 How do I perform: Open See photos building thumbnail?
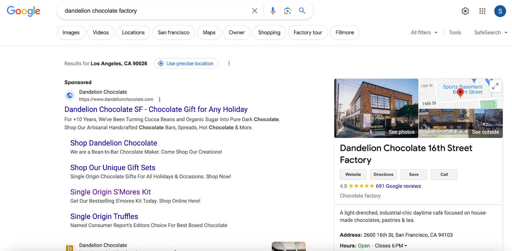(x=376, y=108)
